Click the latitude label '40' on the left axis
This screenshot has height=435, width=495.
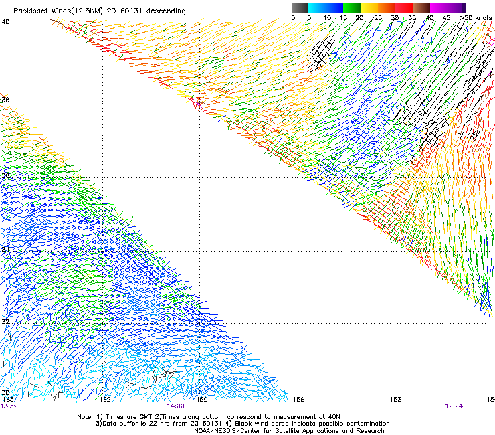[x=5, y=22]
